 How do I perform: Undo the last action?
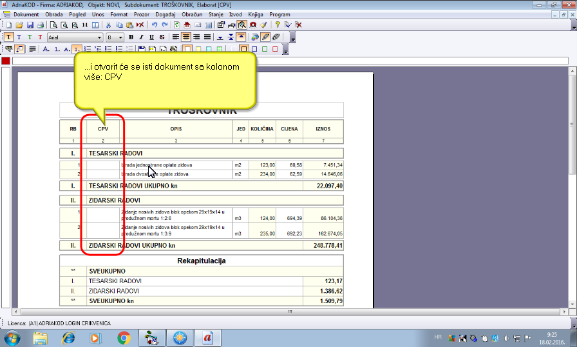pyautogui.click(x=154, y=25)
